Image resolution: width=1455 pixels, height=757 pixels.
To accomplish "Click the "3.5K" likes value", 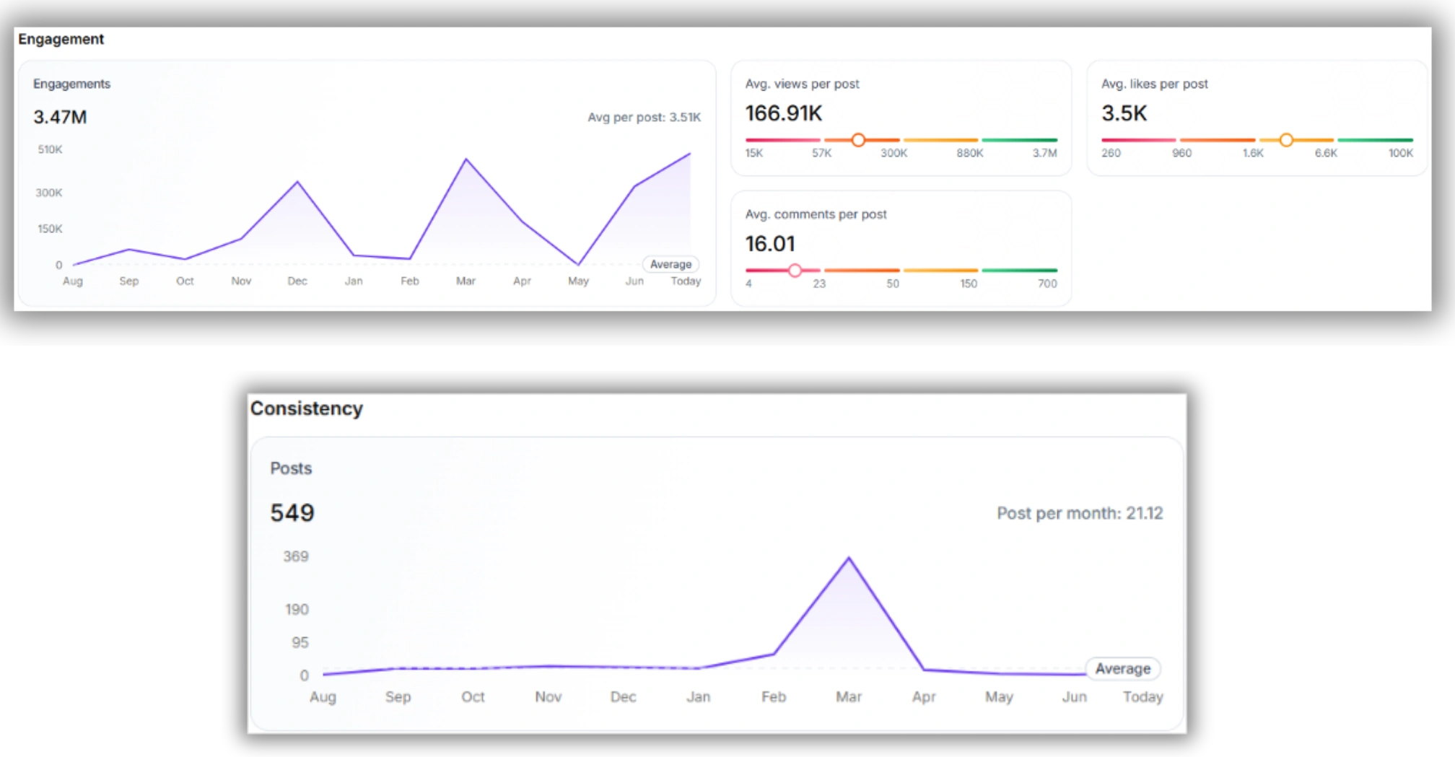I will coord(1124,113).
